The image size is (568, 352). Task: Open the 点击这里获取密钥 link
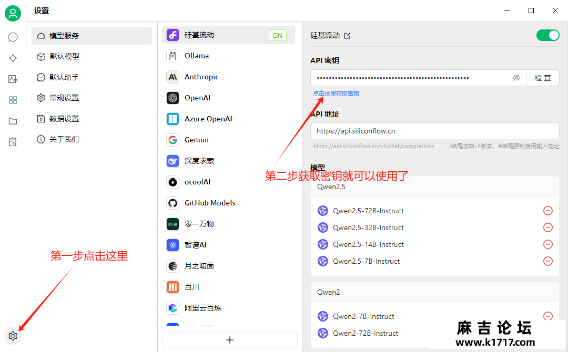(x=336, y=94)
